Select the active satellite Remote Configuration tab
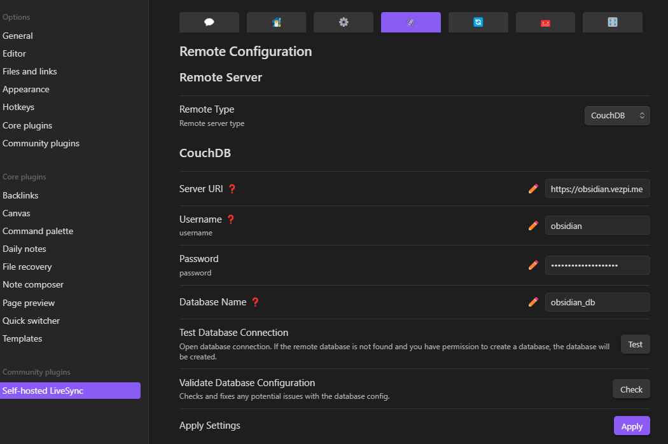 [x=410, y=22]
